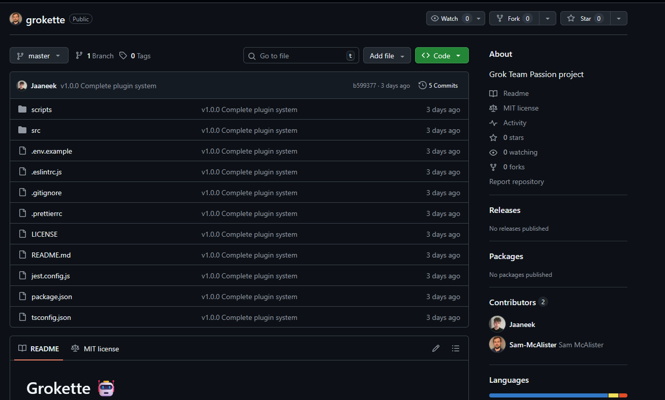Viewport: 665px width, 400px height.
Task: Open the .gitignore file
Action: pos(47,193)
